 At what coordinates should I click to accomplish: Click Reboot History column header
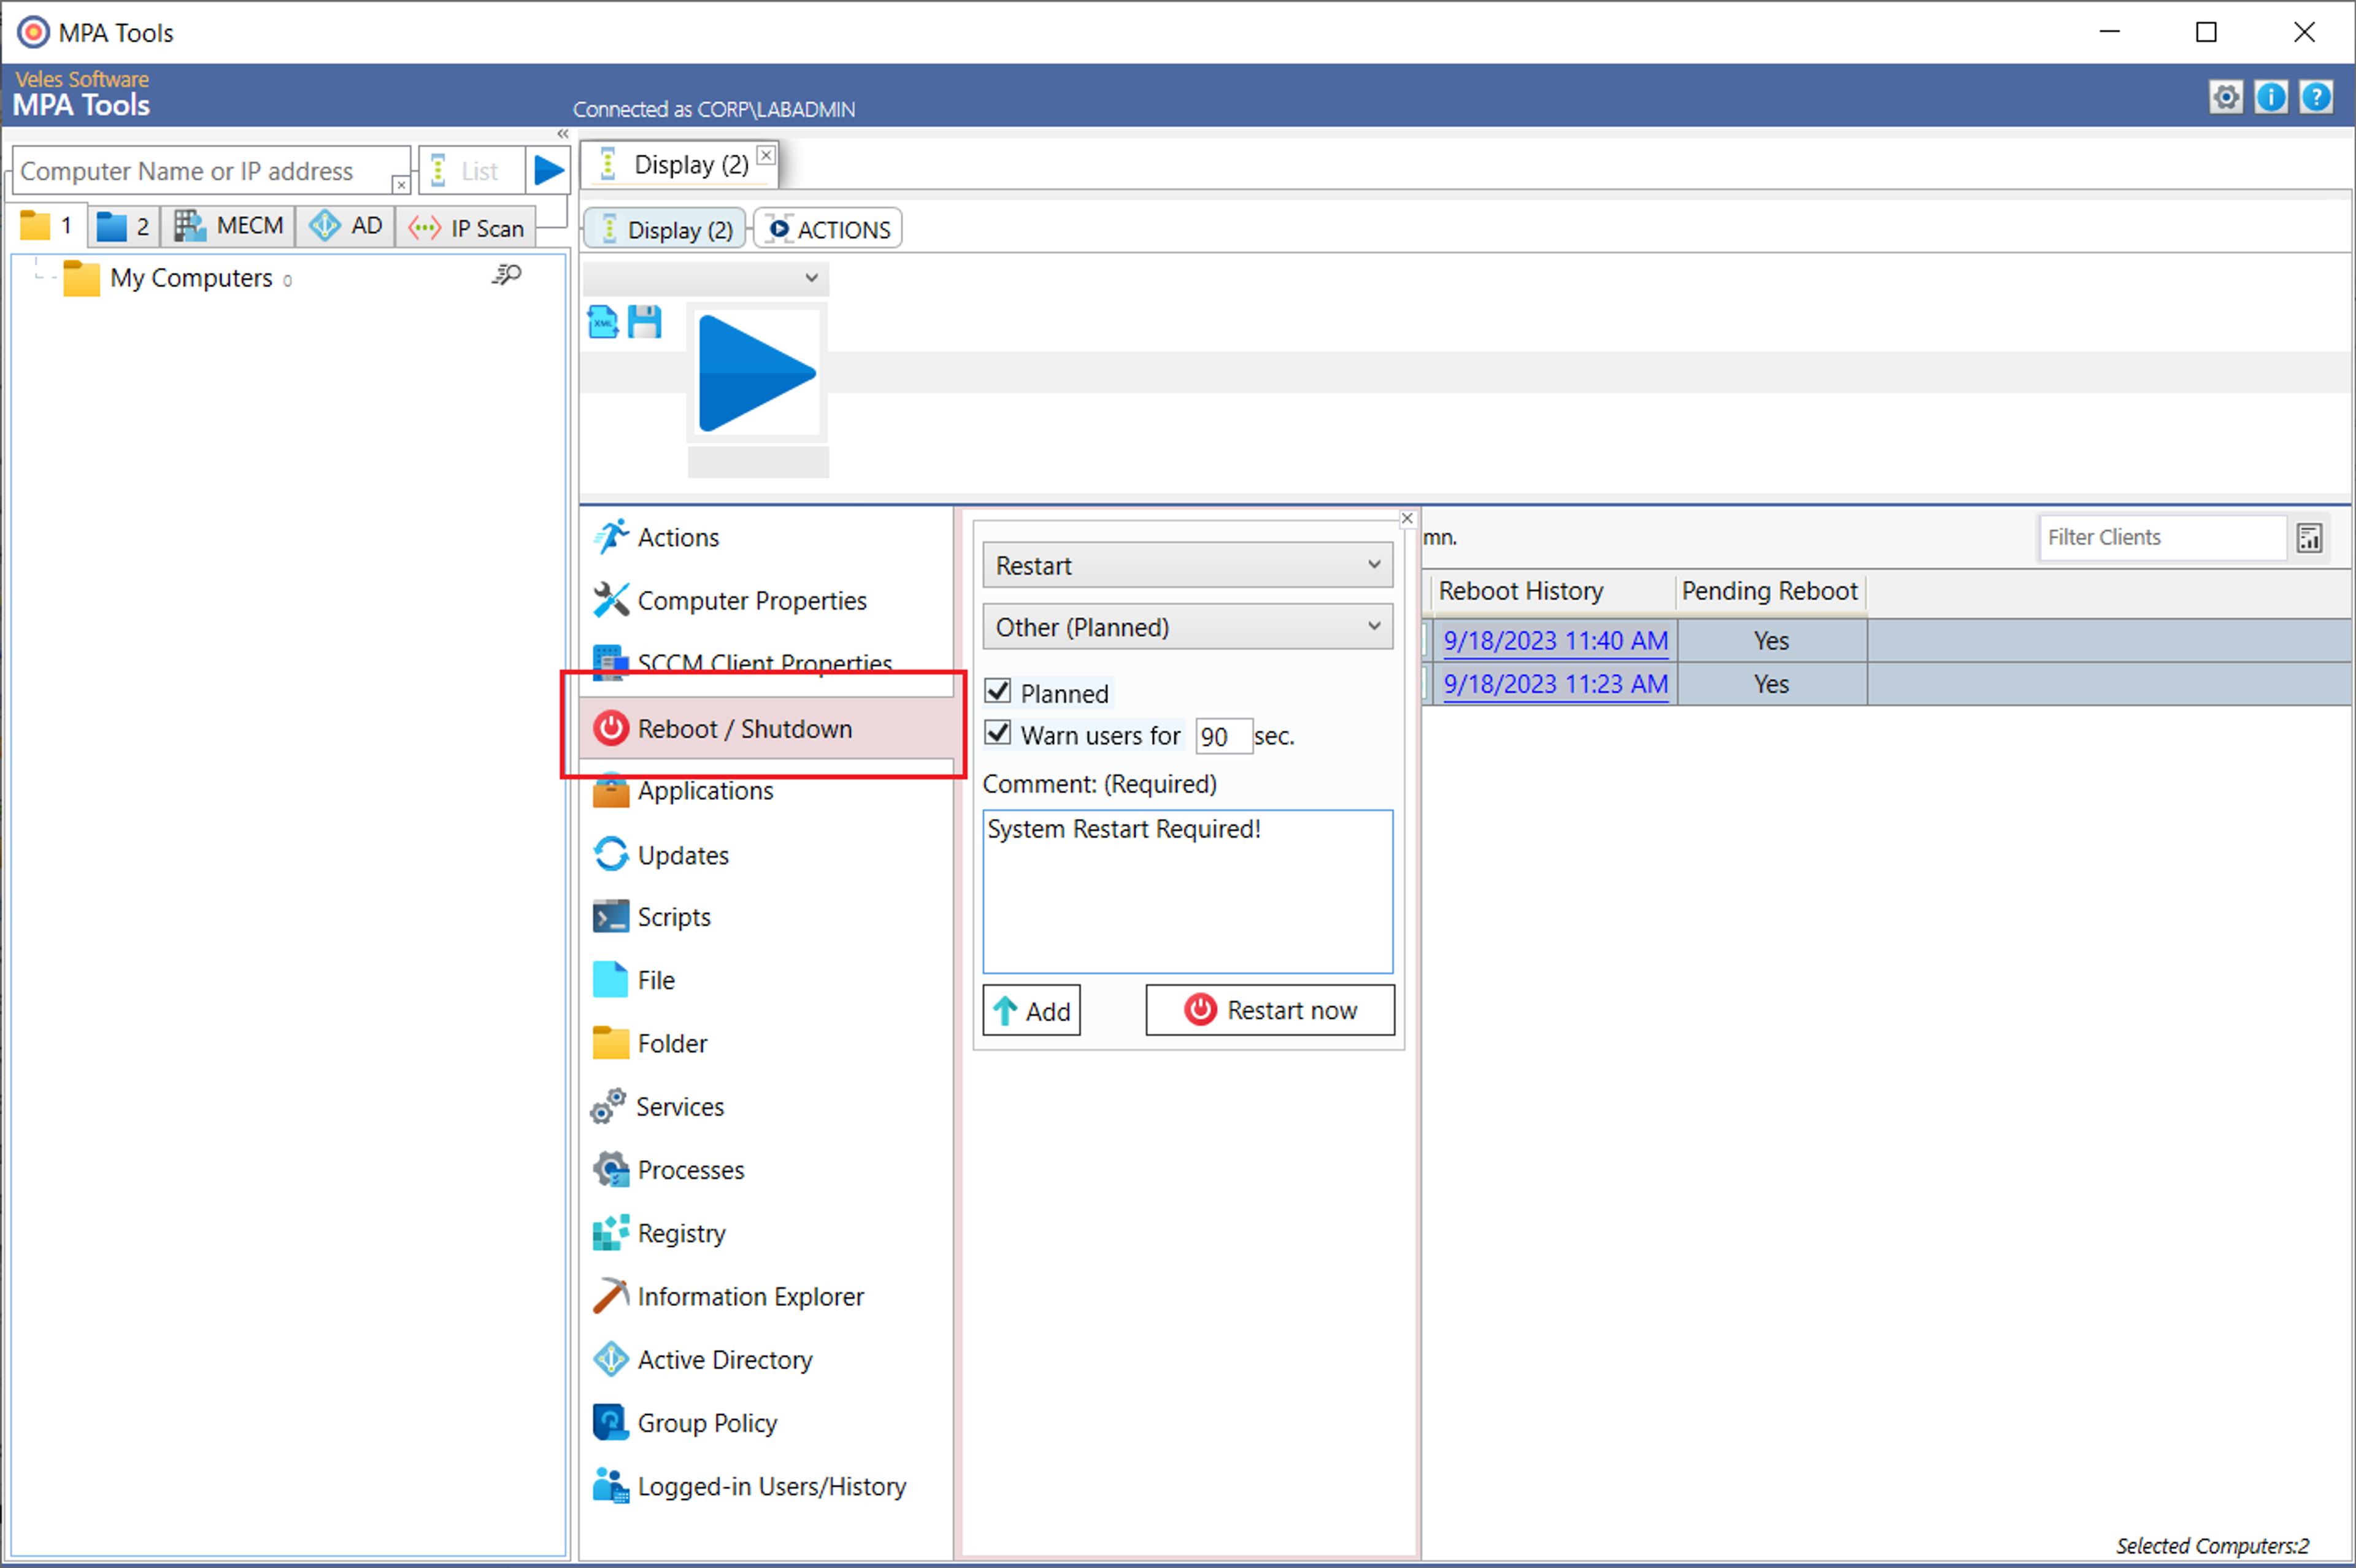pos(1553,591)
